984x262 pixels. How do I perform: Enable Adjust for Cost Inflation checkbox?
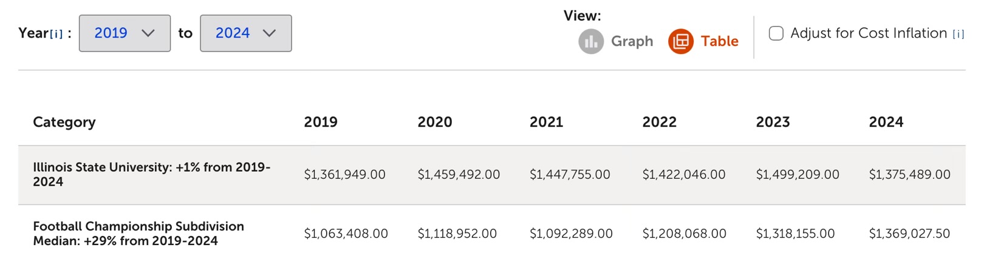pos(776,33)
